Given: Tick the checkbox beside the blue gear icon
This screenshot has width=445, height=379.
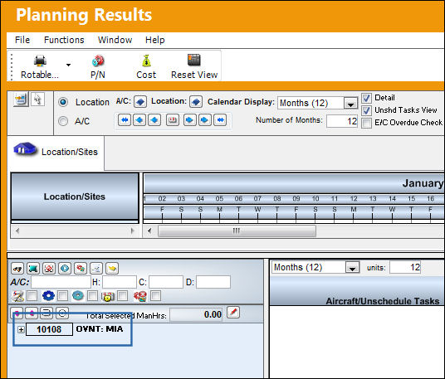Looking at the screenshot, I should (x=62, y=296).
